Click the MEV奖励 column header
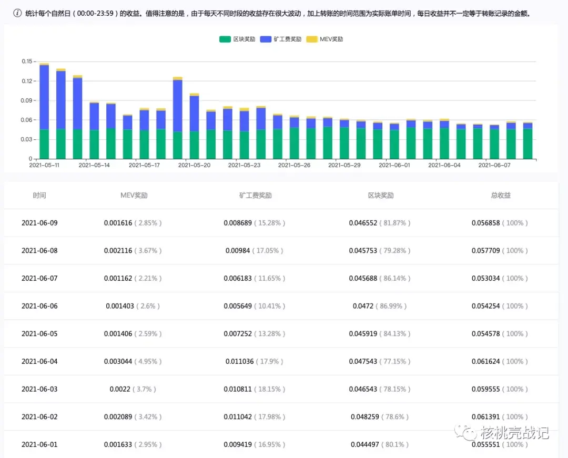Viewport: 568px width, 458px height. click(x=133, y=195)
